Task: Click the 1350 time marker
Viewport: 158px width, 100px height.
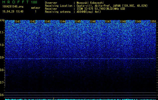Action: point(153,21)
